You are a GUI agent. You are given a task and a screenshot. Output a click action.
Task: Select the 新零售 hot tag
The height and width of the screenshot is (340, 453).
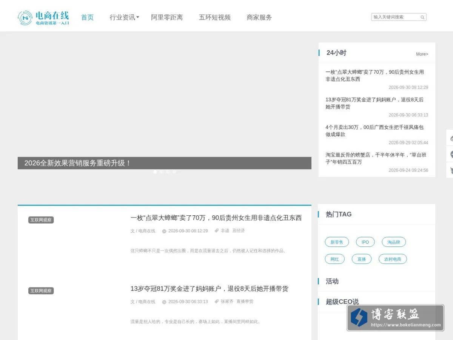point(337,242)
